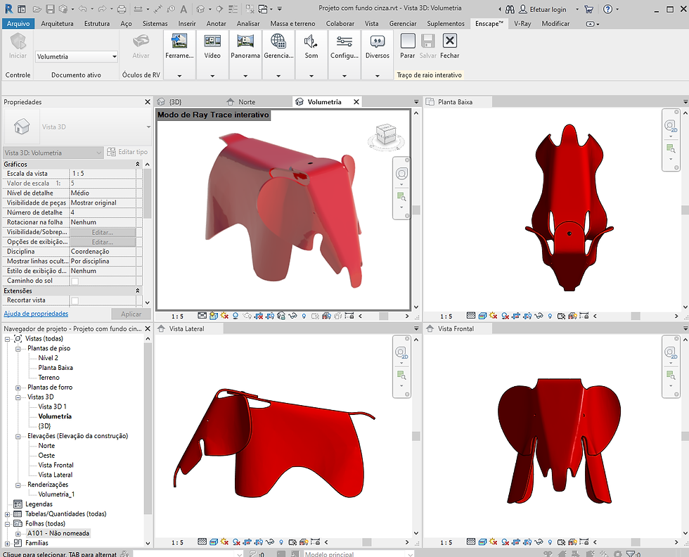This screenshot has width=689, height=557.
Task: Toggle shadows icon in Vista Lateral bar
Action: 236,542
